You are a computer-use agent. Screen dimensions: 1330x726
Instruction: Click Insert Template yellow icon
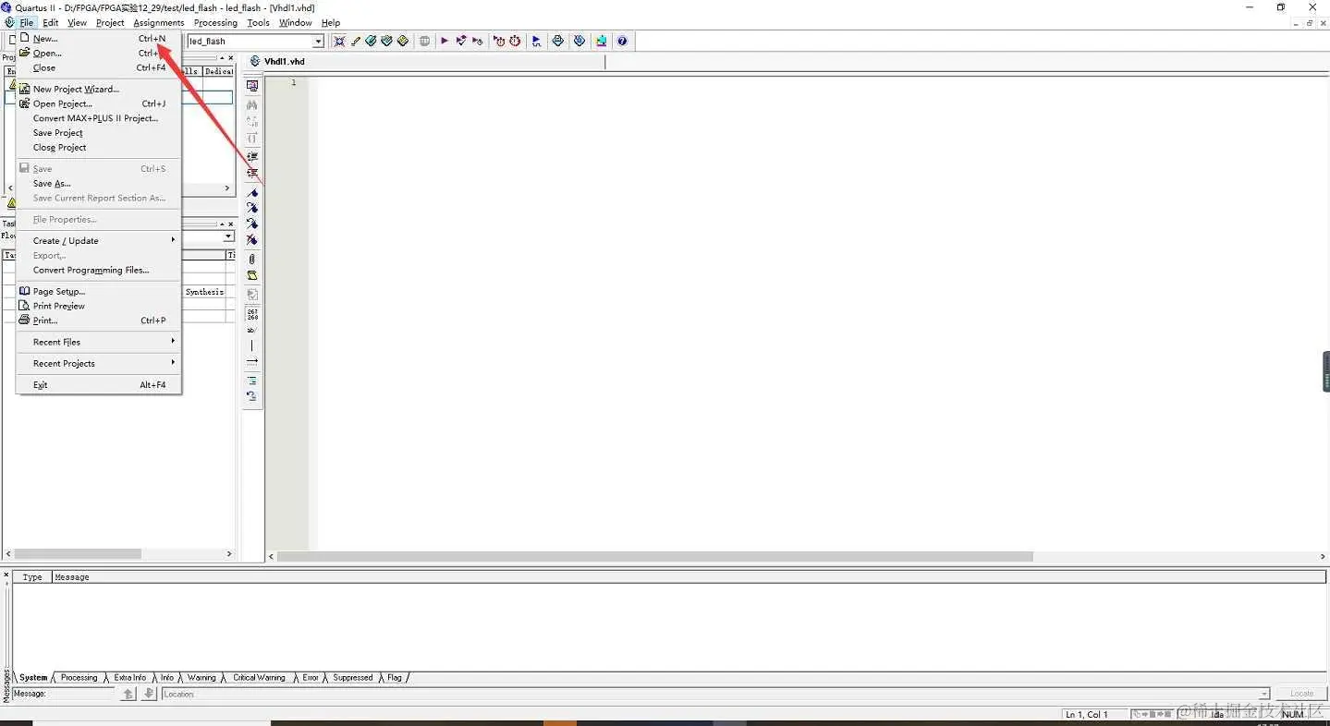tap(251, 275)
